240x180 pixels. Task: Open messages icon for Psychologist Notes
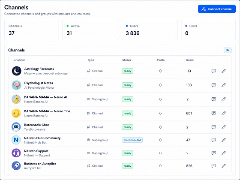(214, 85)
